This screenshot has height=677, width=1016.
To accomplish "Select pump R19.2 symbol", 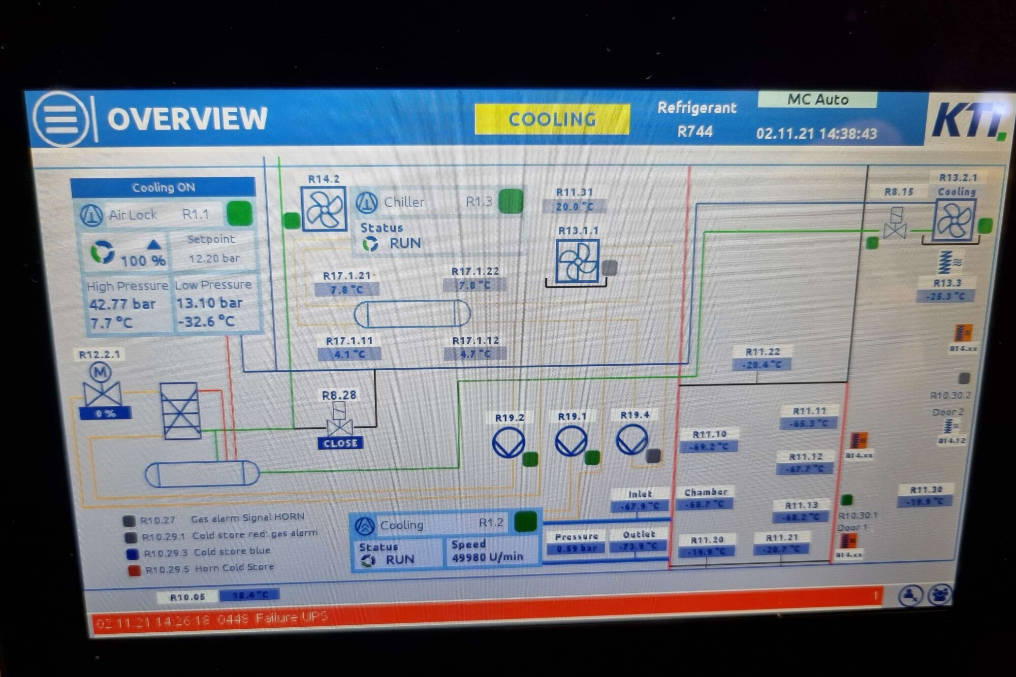I will pos(508,442).
